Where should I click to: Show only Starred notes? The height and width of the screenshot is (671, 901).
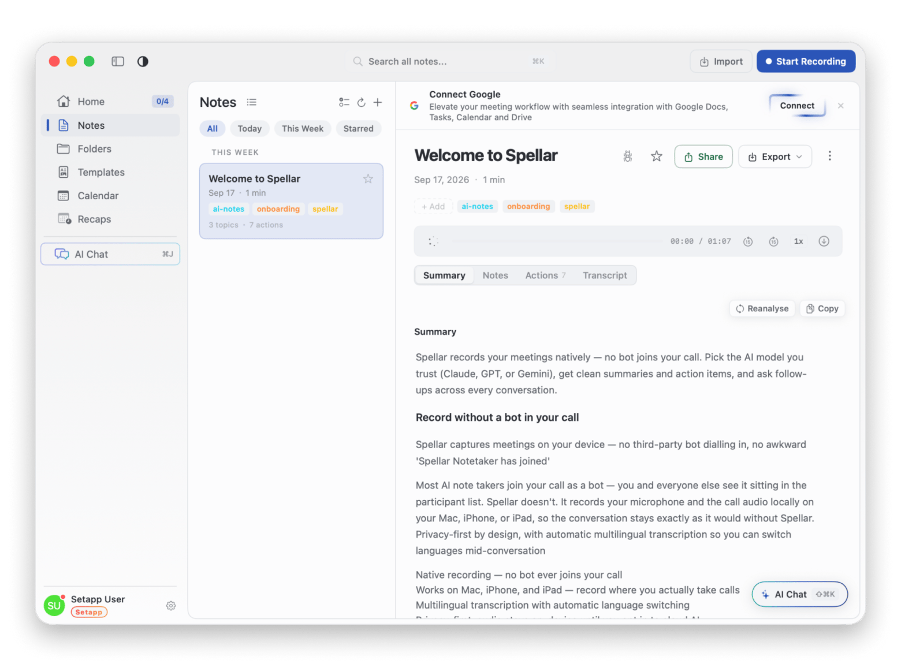click(359, 129)
